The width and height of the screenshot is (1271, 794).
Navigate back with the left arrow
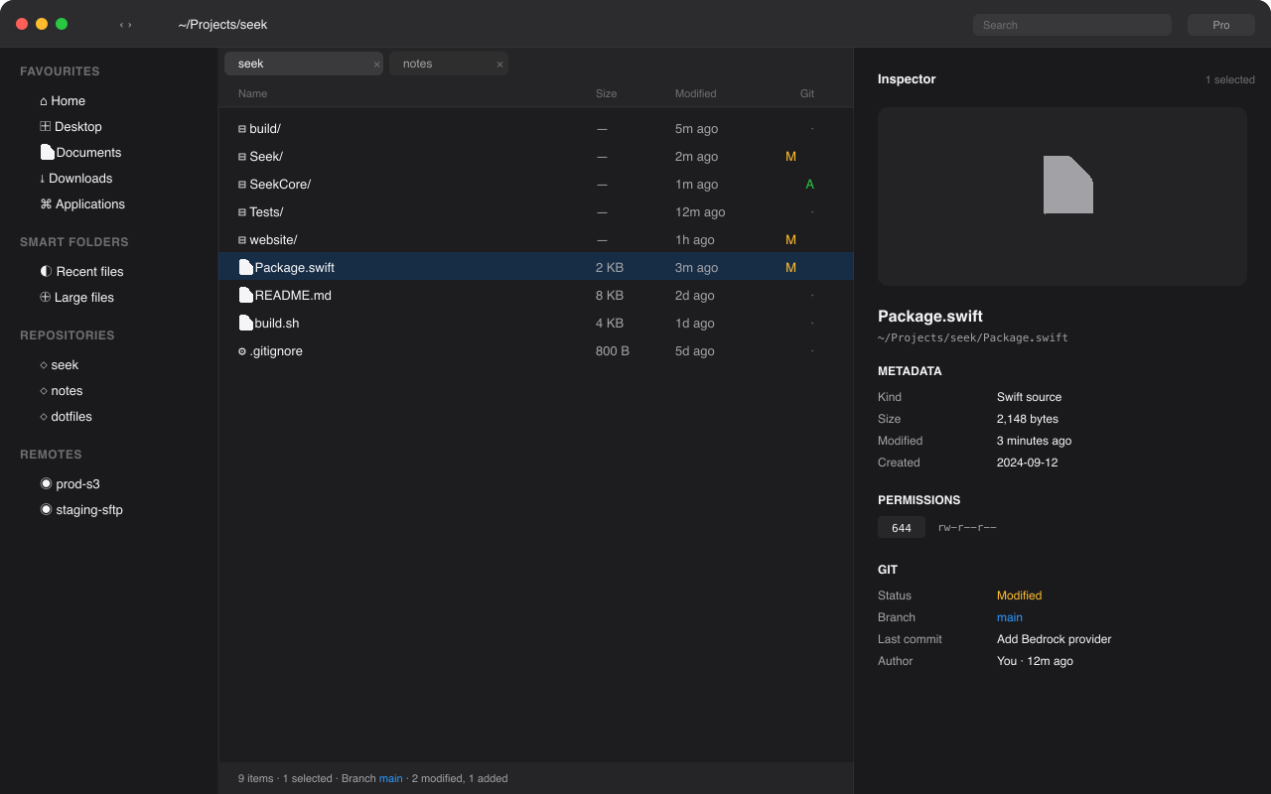121,25
